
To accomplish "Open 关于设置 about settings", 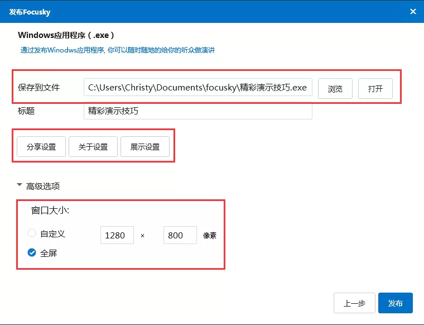I will point(93,147).
